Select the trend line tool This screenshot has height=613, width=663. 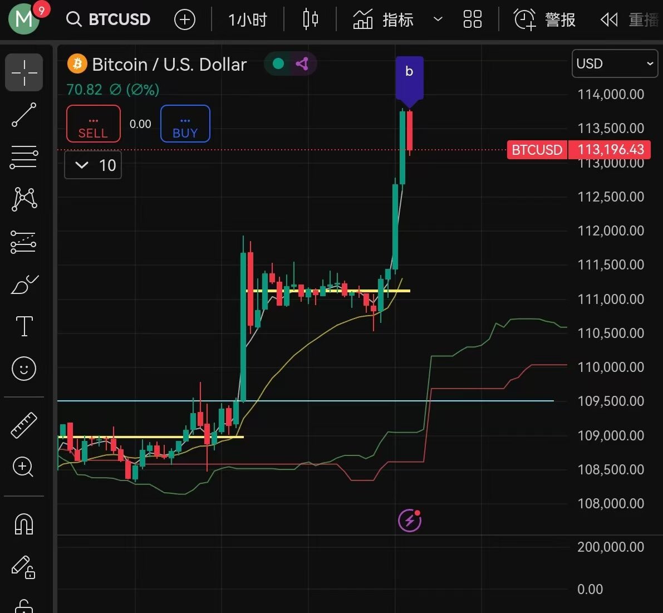coord(24,115)
